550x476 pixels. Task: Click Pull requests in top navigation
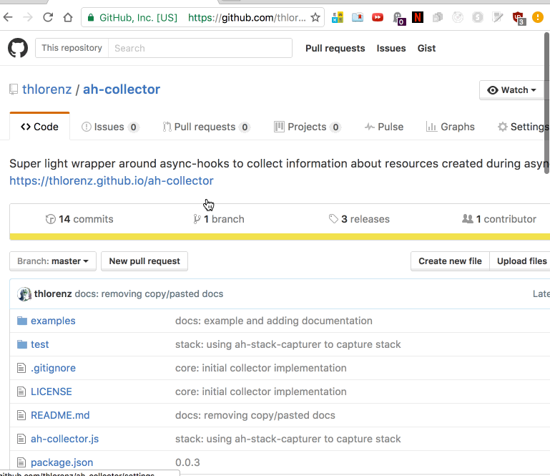pyautogui.click(x=335, y=48)
